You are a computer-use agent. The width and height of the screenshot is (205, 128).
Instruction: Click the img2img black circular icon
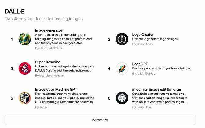(x=122, y=98)
